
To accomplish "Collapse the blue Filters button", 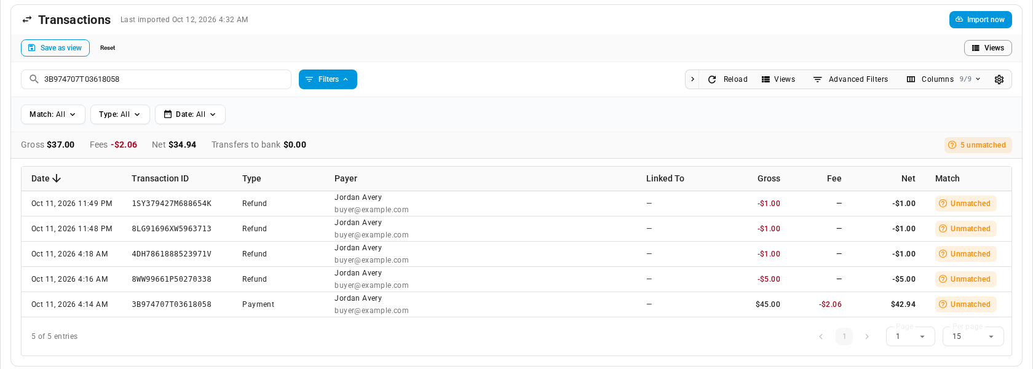I will 328,79.
